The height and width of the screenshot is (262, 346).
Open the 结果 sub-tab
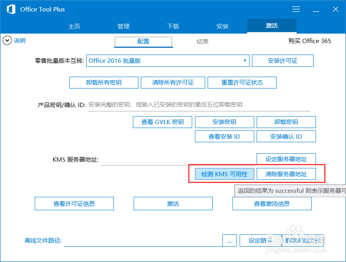[202, 41]
